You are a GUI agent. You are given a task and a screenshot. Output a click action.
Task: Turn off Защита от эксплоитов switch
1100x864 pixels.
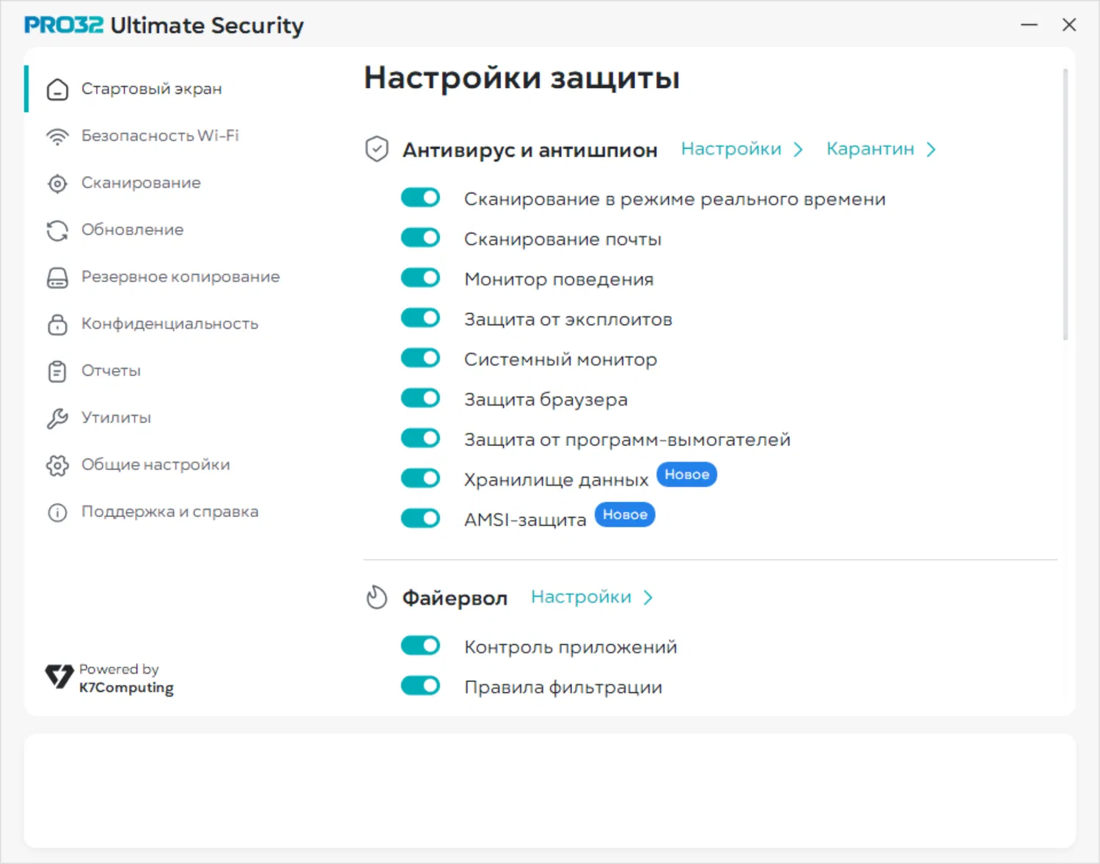pos(420,318)
